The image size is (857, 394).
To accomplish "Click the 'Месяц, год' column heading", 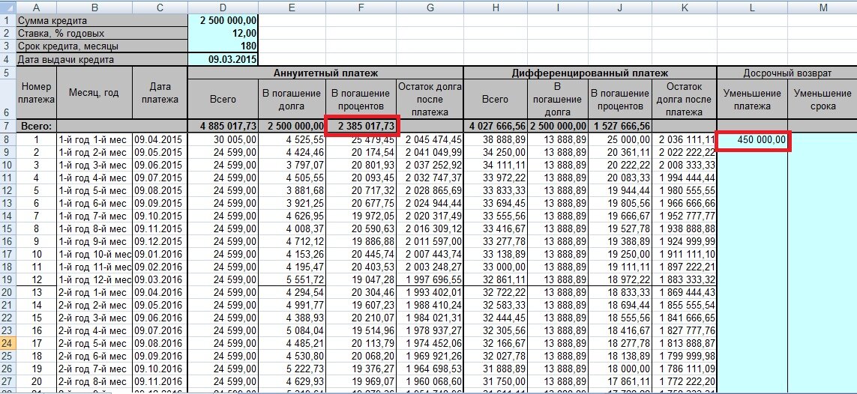I will [x=94, y=93].
